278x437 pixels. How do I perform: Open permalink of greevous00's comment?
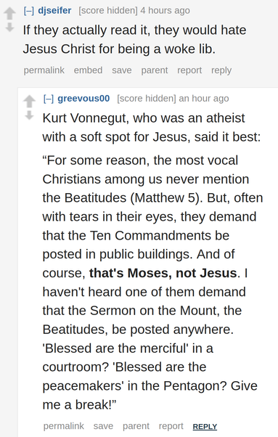click(x=63, y=426)
